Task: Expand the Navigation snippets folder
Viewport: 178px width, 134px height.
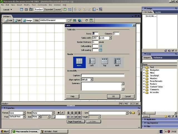Action: point(144,70)
